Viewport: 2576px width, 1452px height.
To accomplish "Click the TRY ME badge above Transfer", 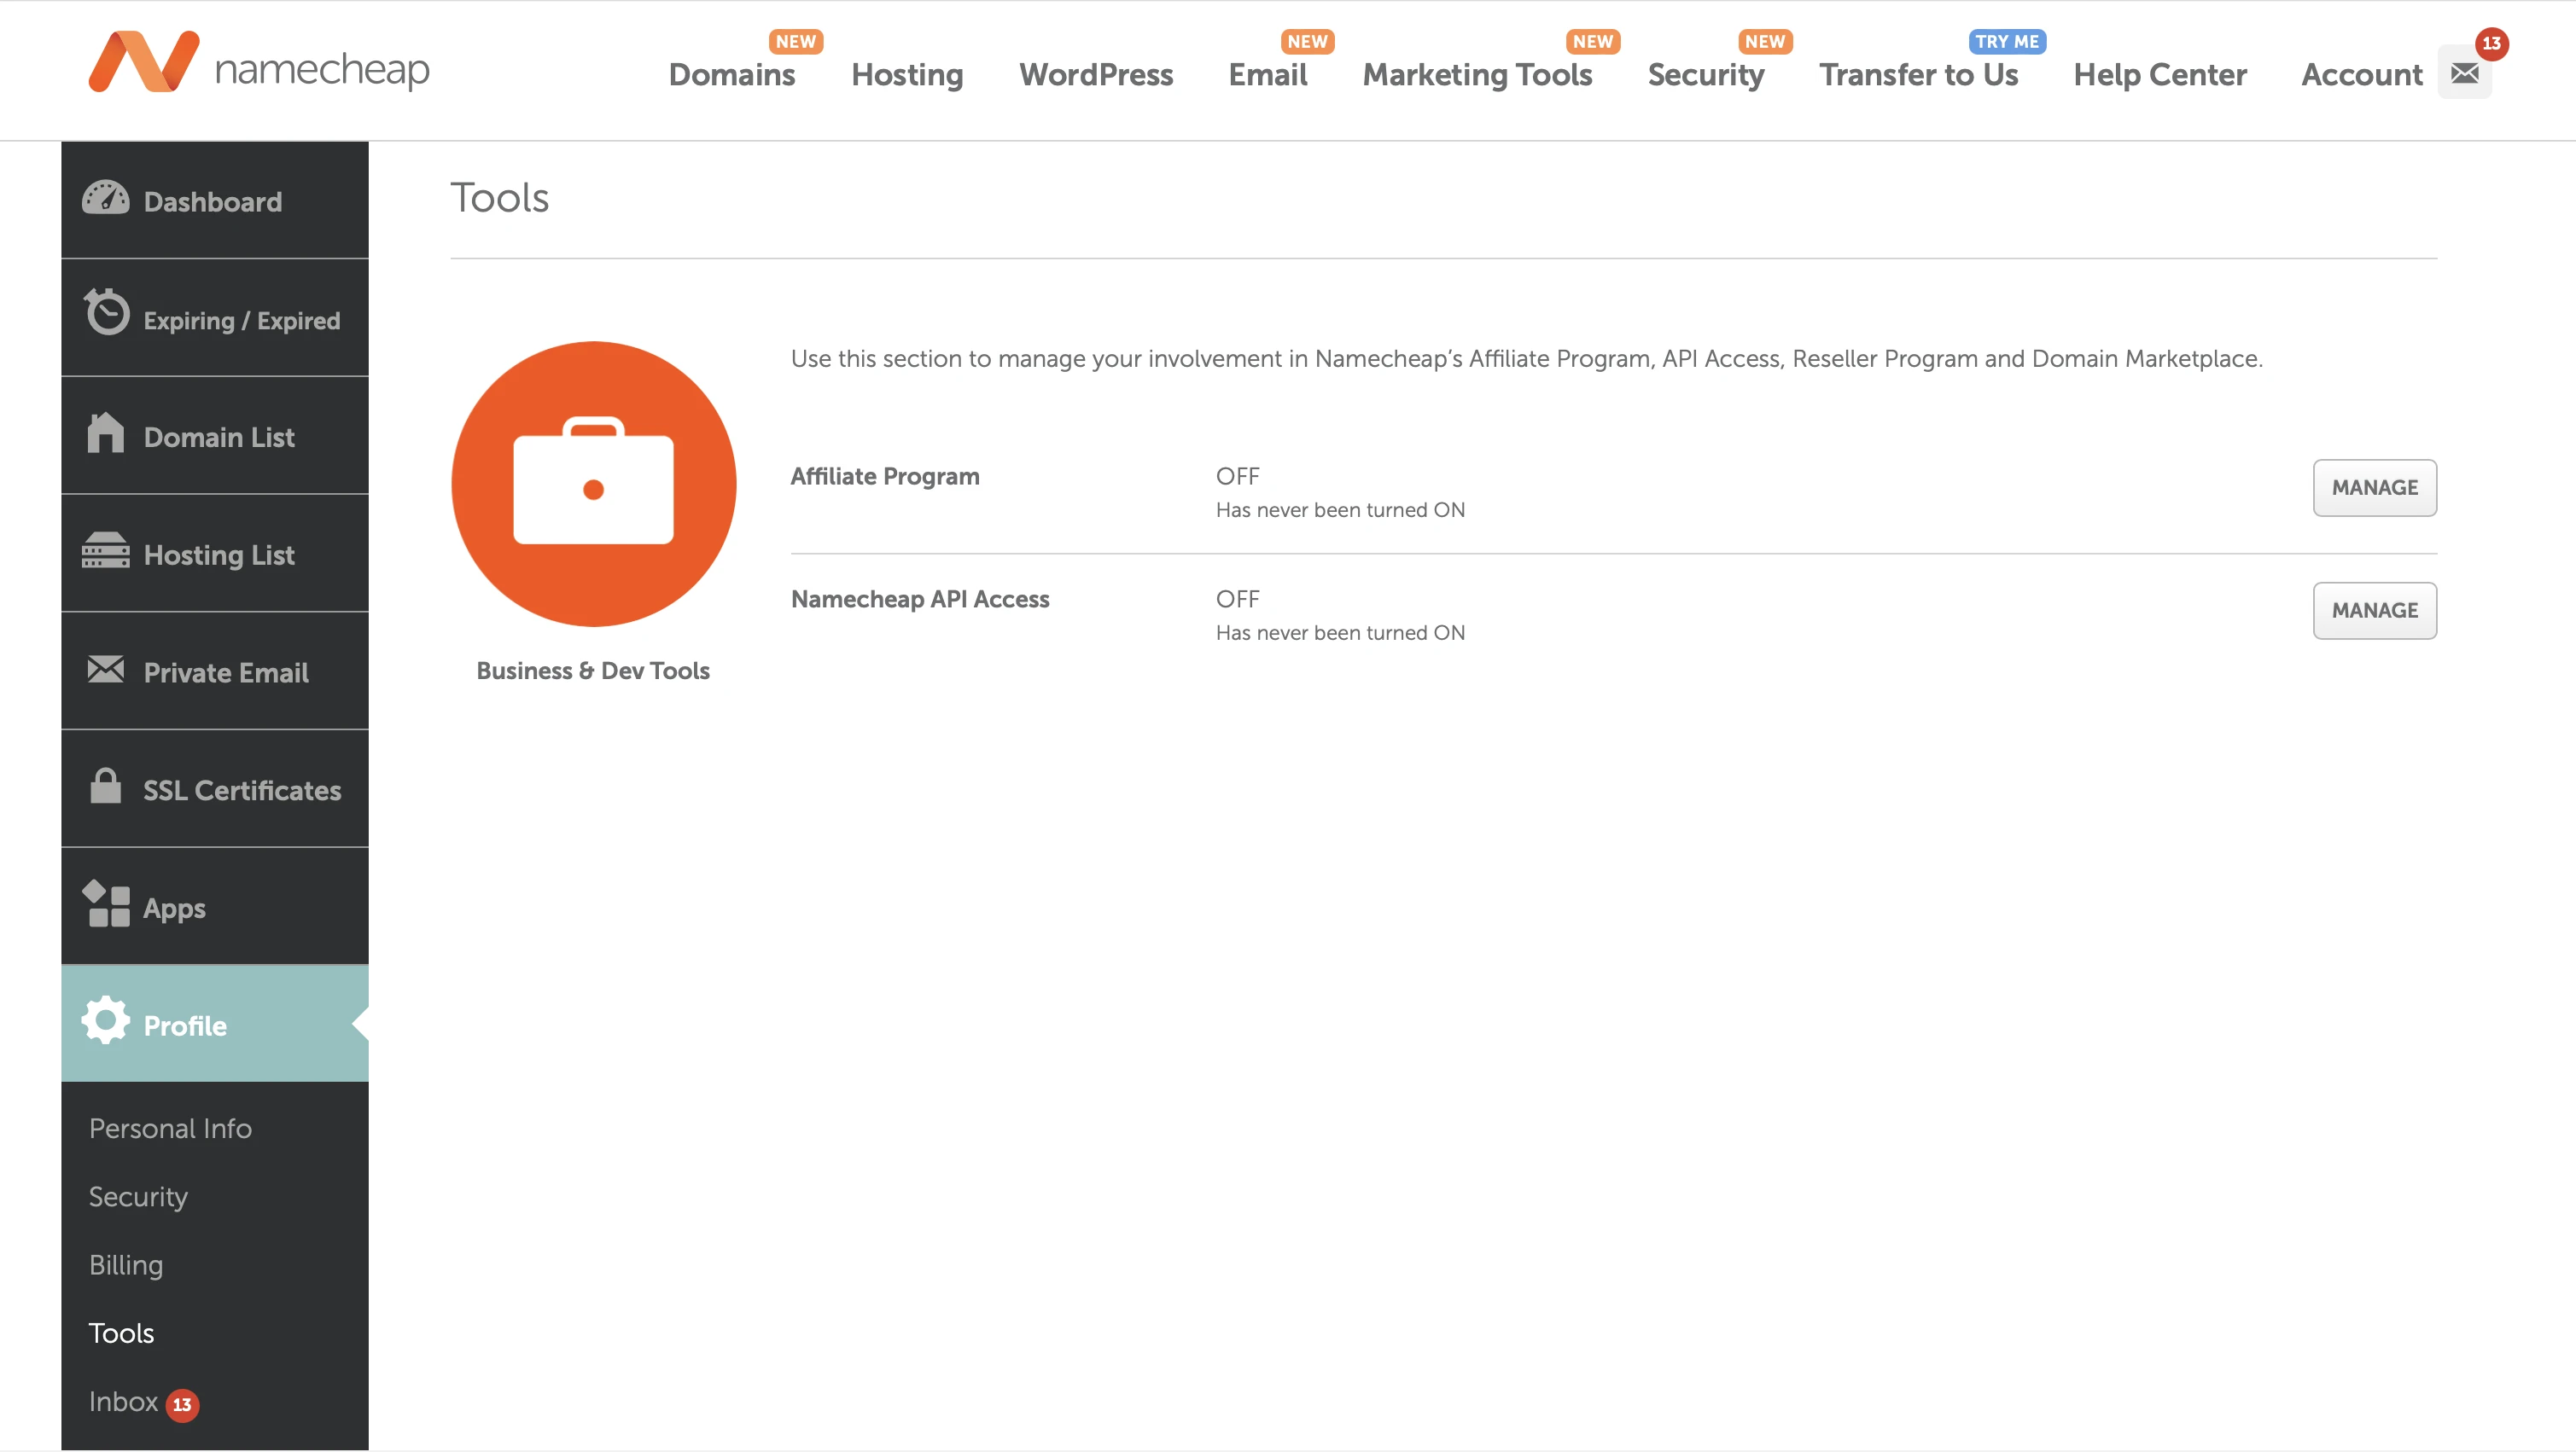I will coord(2007,42).
